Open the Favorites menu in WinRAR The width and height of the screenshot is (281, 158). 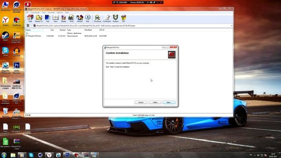(x=51, y=13)
